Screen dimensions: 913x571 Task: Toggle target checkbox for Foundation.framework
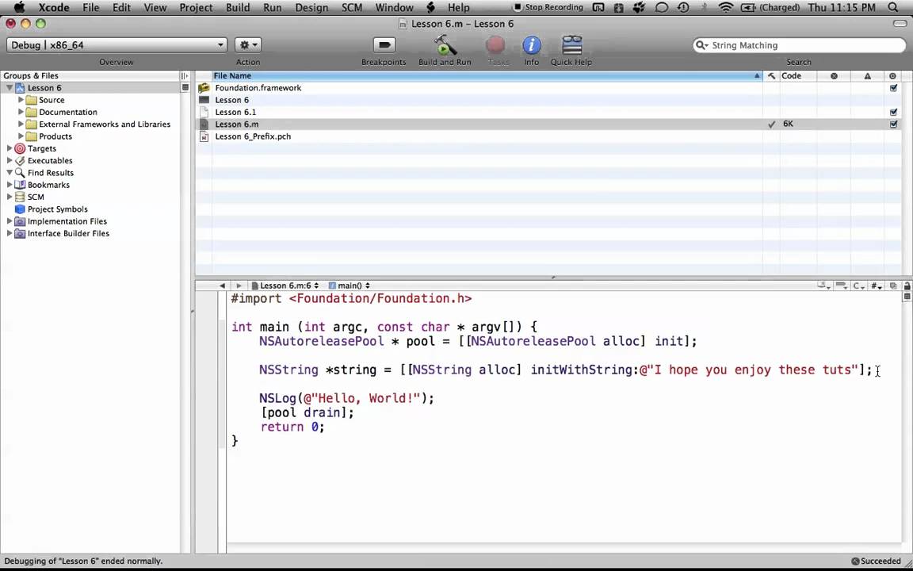(x=893, y=88)
